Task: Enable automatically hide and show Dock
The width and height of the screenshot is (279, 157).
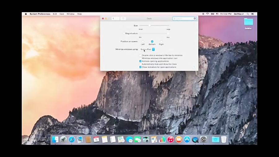Action: click(140, 64)
